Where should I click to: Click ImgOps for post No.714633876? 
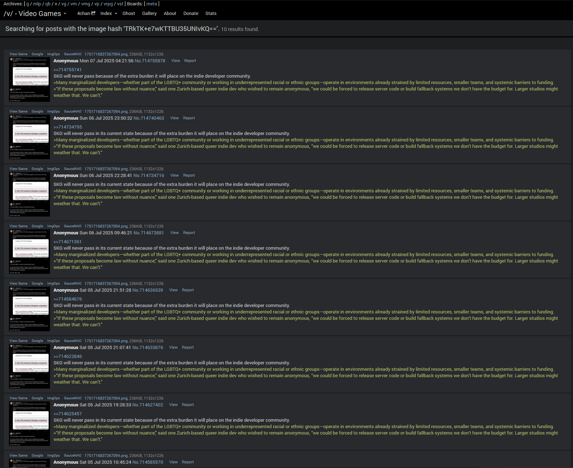click(54, 341)
